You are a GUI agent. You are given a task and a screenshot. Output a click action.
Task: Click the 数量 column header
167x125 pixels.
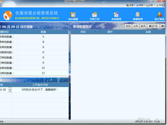[x=43, y=32]
